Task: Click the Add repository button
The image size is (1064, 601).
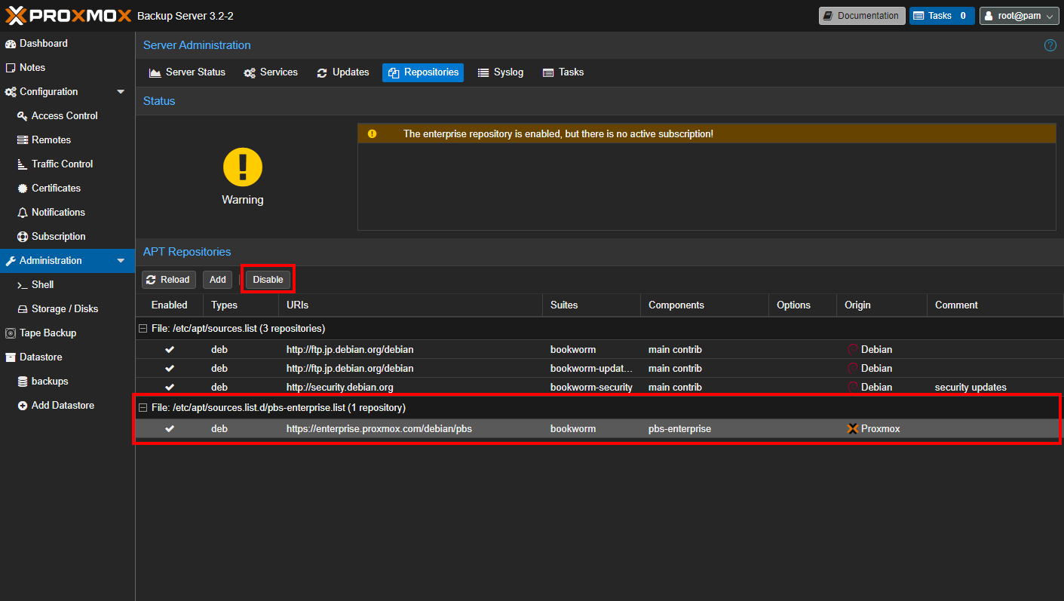Action: click(x=218, y=280)
